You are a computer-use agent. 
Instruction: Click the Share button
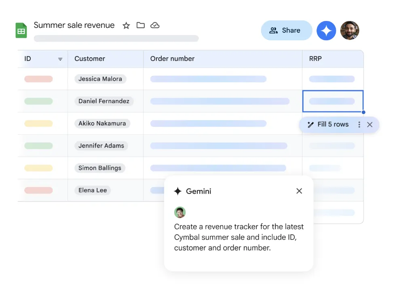(x=287, y=30)
